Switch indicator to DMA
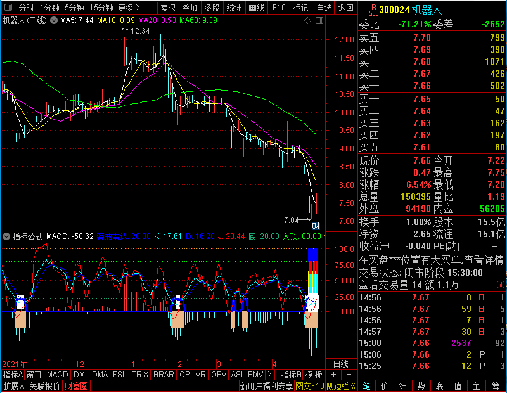This screenshot has width=507, height=393. pos(99,375)
